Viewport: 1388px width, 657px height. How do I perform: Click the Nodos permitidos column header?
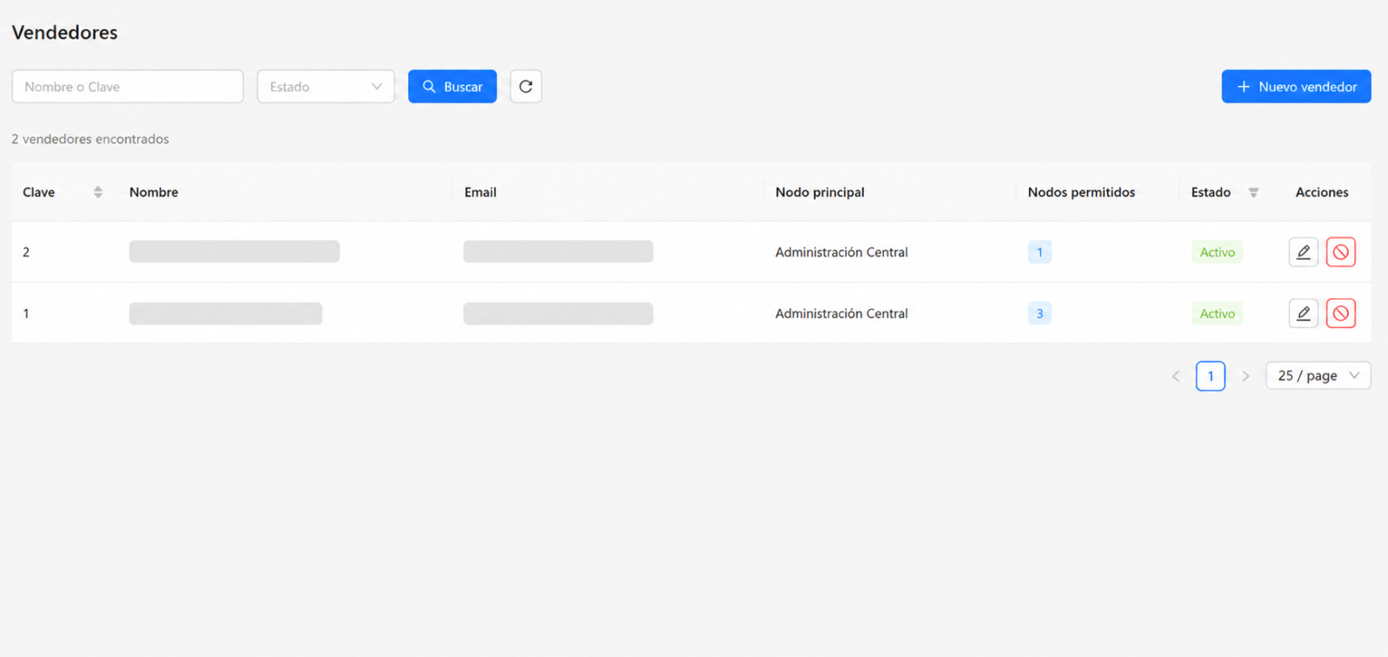1081,192
